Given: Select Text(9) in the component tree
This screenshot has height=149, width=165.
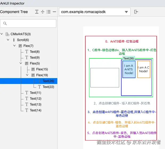Looking at the screenshot, I should (x=35, y=58).
